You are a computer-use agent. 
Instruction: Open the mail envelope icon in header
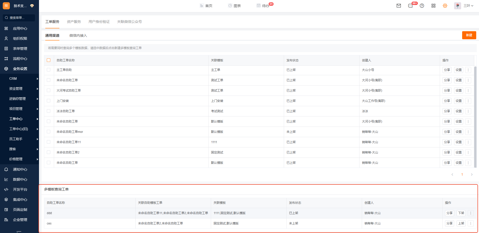(x=399, y=6)
